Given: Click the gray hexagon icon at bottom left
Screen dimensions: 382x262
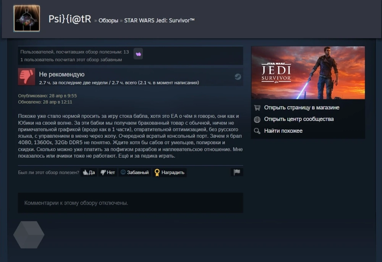Looking at the screenshot, I should (x=29, y=235).
